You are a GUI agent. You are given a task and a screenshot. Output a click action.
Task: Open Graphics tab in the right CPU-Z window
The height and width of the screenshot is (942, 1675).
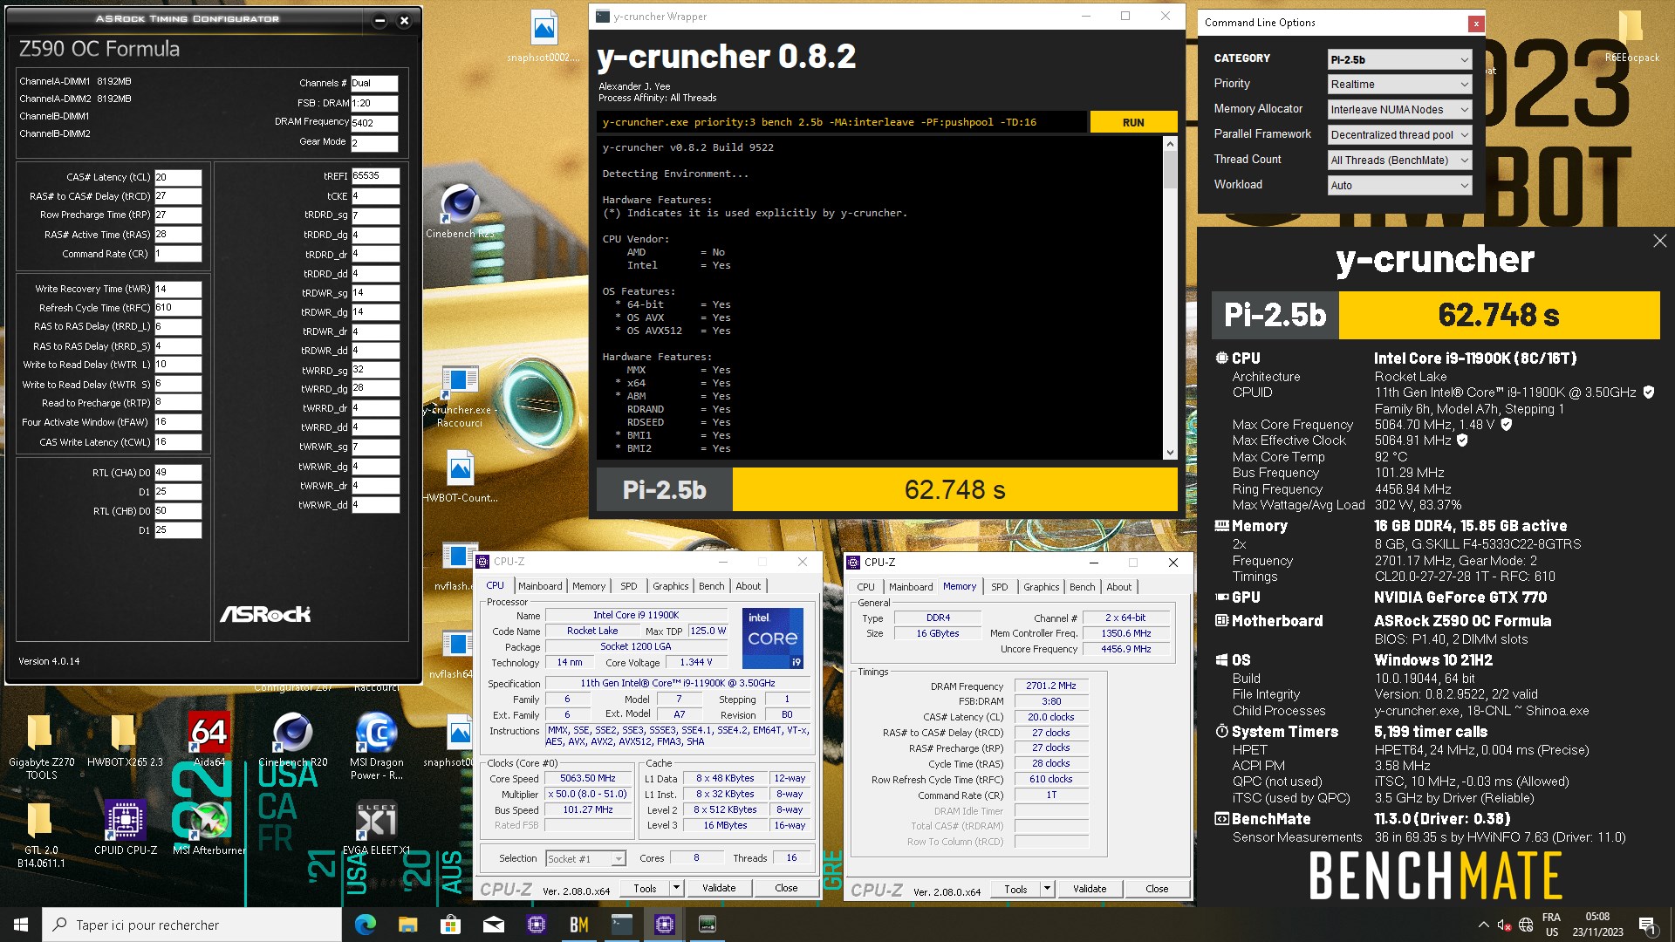pyautogui.click(x=1042, y=587)
